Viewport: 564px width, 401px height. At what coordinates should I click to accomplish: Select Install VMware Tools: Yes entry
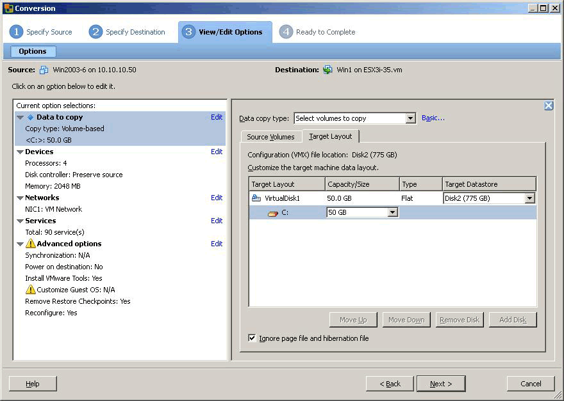click(63, 278)
